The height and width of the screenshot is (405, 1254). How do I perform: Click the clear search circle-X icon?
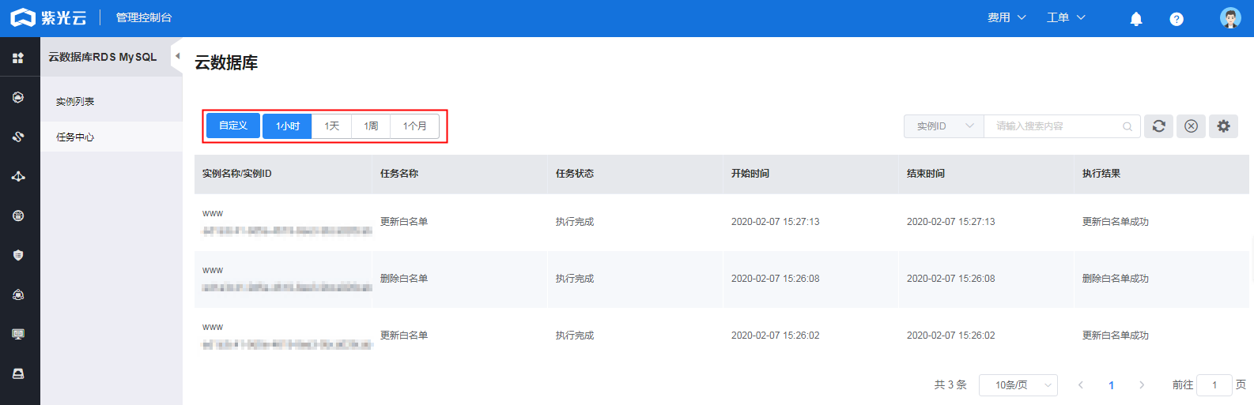(x=1191, y=126)
